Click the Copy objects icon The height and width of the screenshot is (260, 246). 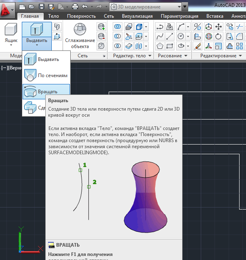(x=230, y=27)
